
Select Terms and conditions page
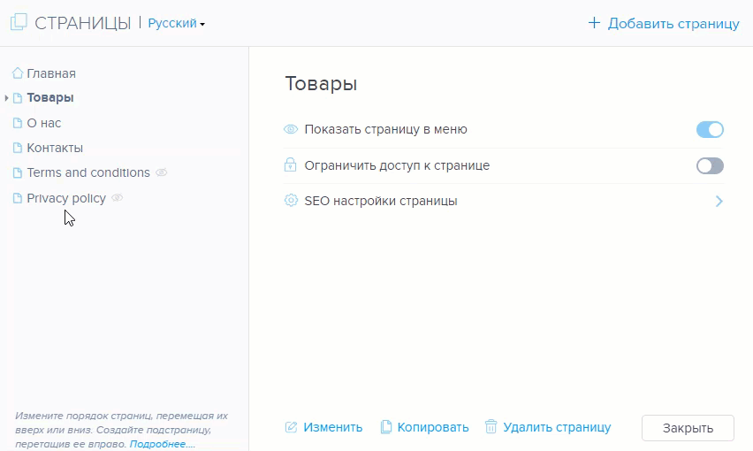pos(88,172)
